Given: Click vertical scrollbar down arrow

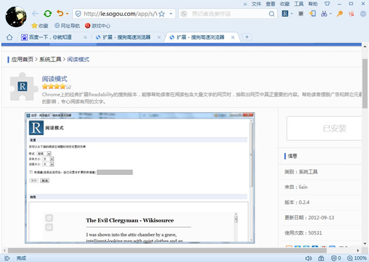Looking at the screenshot, I should pos(365,243).
